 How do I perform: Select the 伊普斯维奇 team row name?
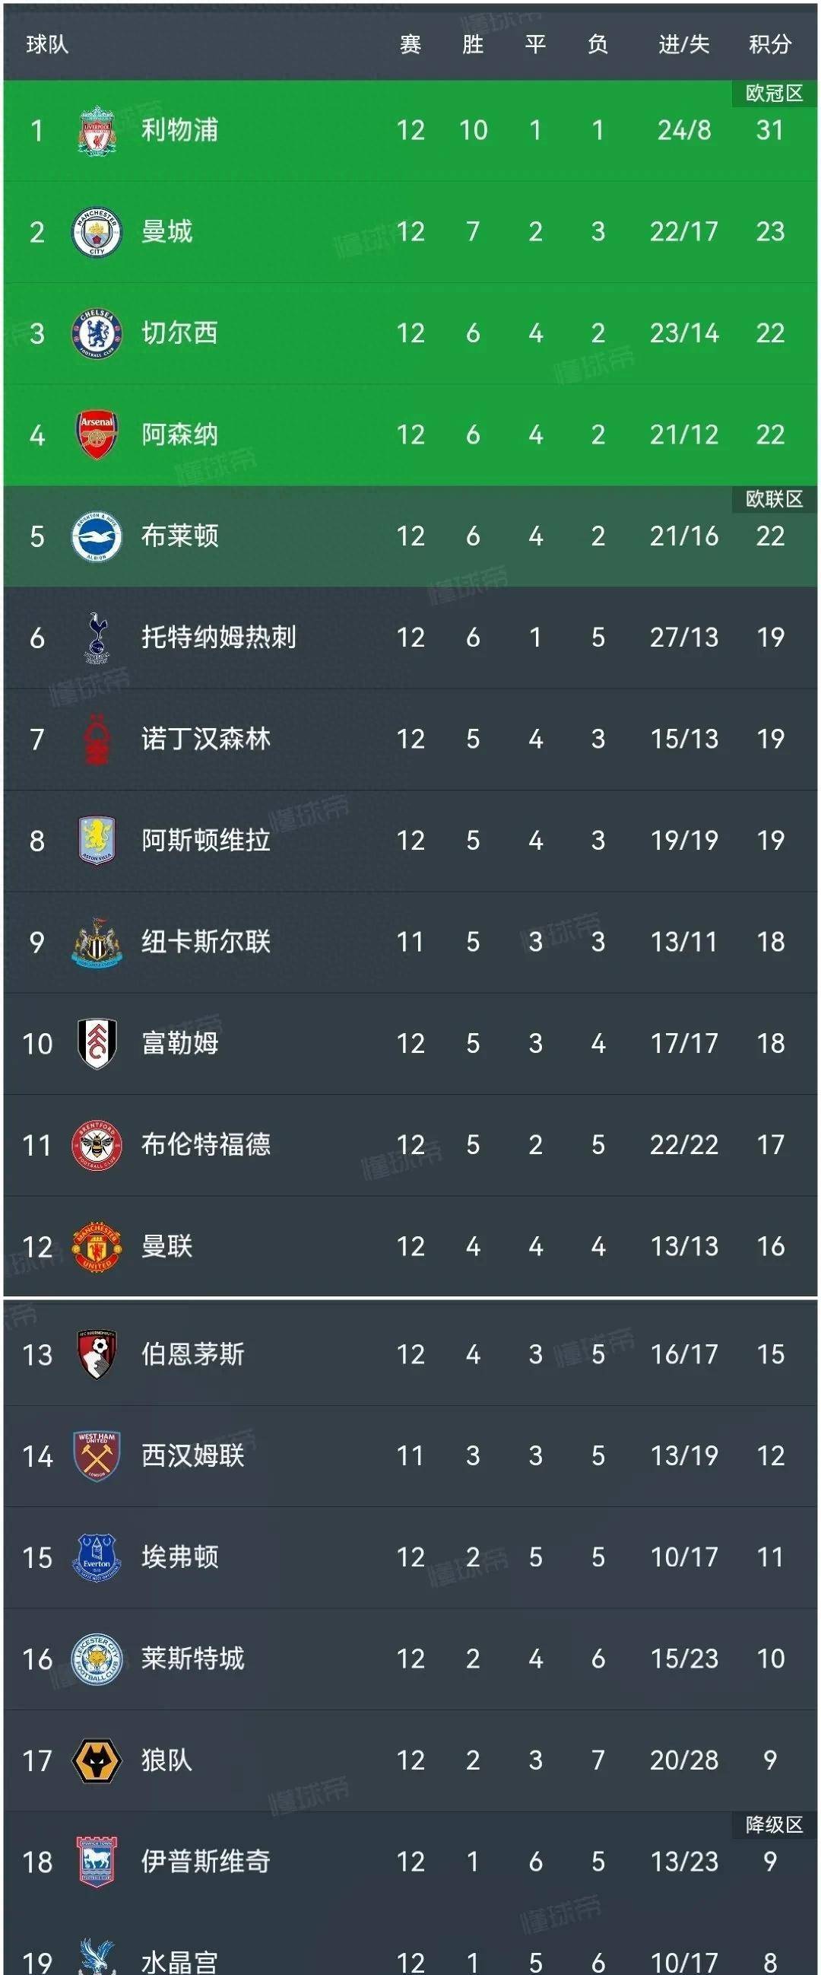tap(205, 1861)
